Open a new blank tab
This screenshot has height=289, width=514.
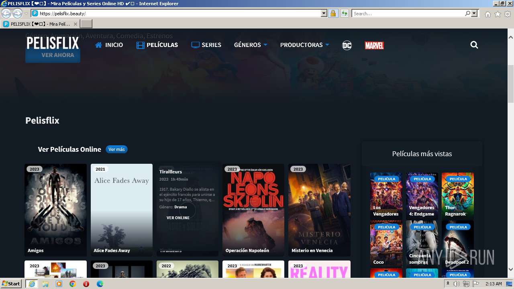86,24
